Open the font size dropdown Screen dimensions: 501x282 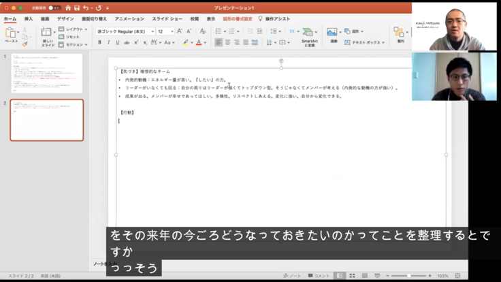click(165, 31)
